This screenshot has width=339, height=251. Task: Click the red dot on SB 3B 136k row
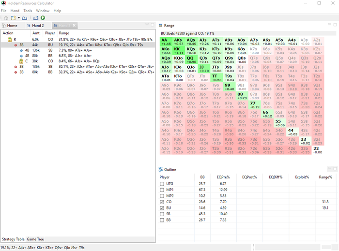click(x=15, y=67)
